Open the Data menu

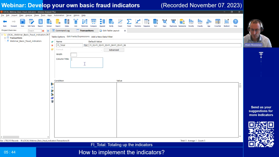pyautogui.click(x=21, y=15)
